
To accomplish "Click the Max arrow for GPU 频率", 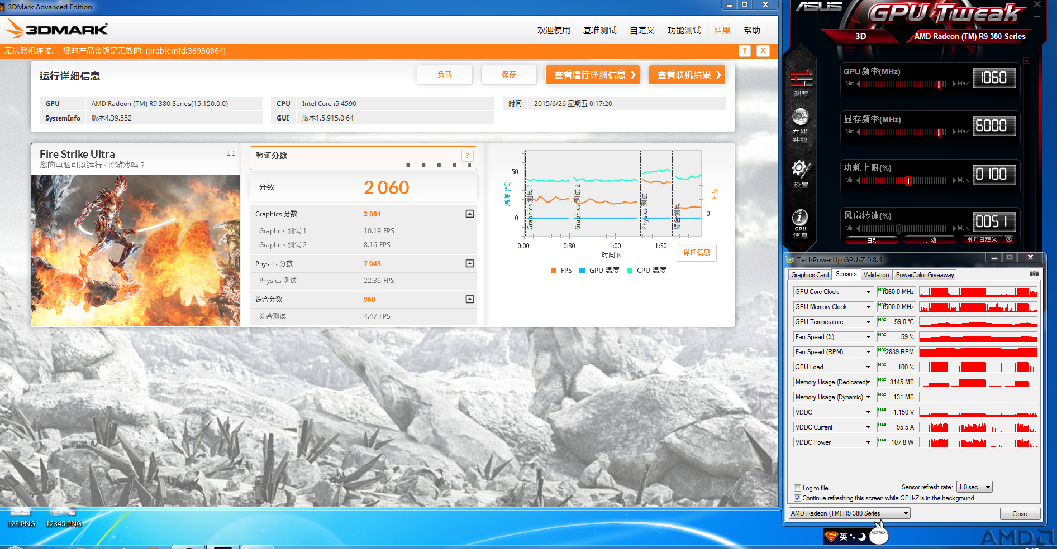I will [x=954, y=84].
